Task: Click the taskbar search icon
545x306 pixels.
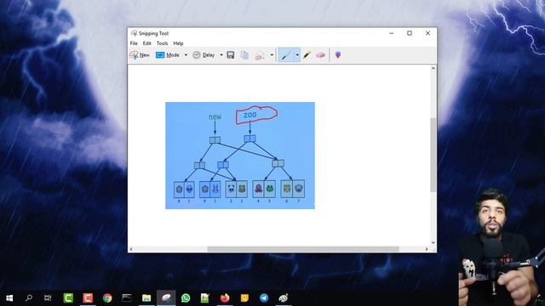Action: [x=29, y=298]
